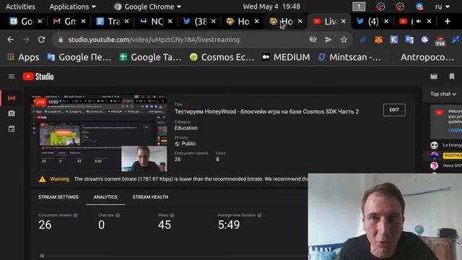Open the Apps grid shortcut in the bookmarks bar
This screenshot has height=260, width=462.
coord(23,57)
